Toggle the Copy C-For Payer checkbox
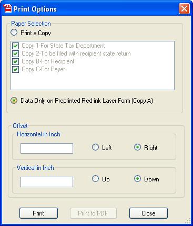The width and height of the screenshot is (193, 226). click(15, 69)
